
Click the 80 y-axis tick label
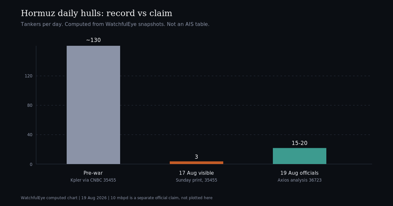[30, 105]
